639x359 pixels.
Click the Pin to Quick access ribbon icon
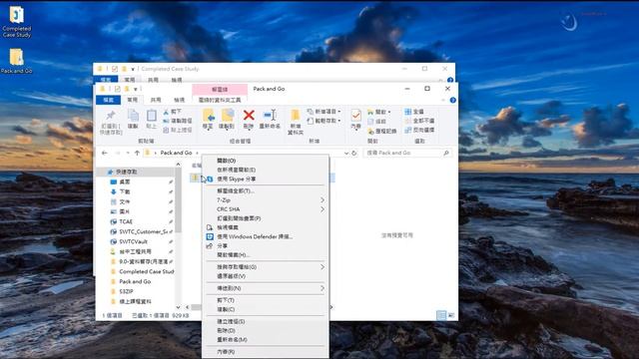pyautogui.click(x=111, y=121)
